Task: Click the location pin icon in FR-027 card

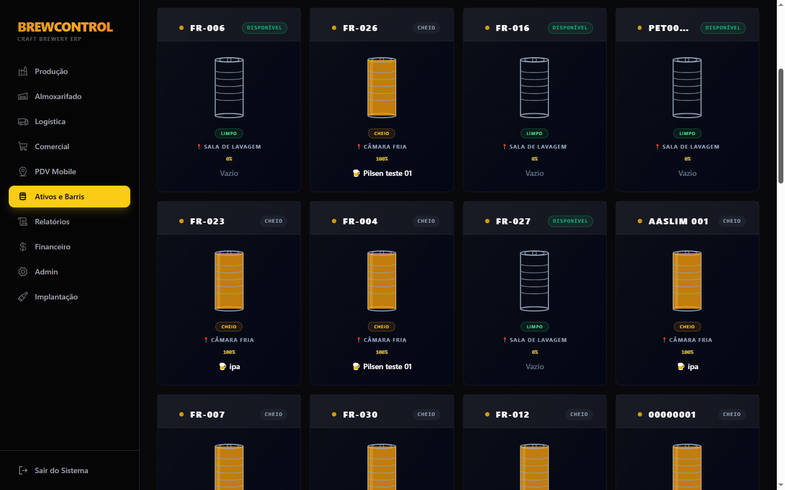Action: pos(505,340)
